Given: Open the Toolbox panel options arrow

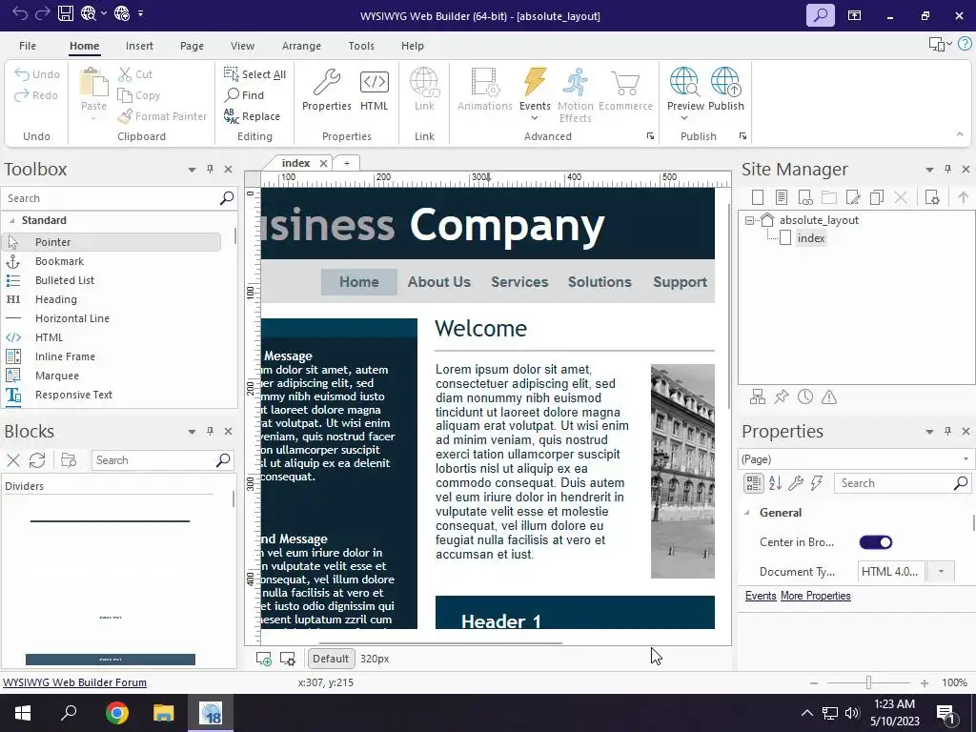Looking at the screenshot, I should pos(192,170).
